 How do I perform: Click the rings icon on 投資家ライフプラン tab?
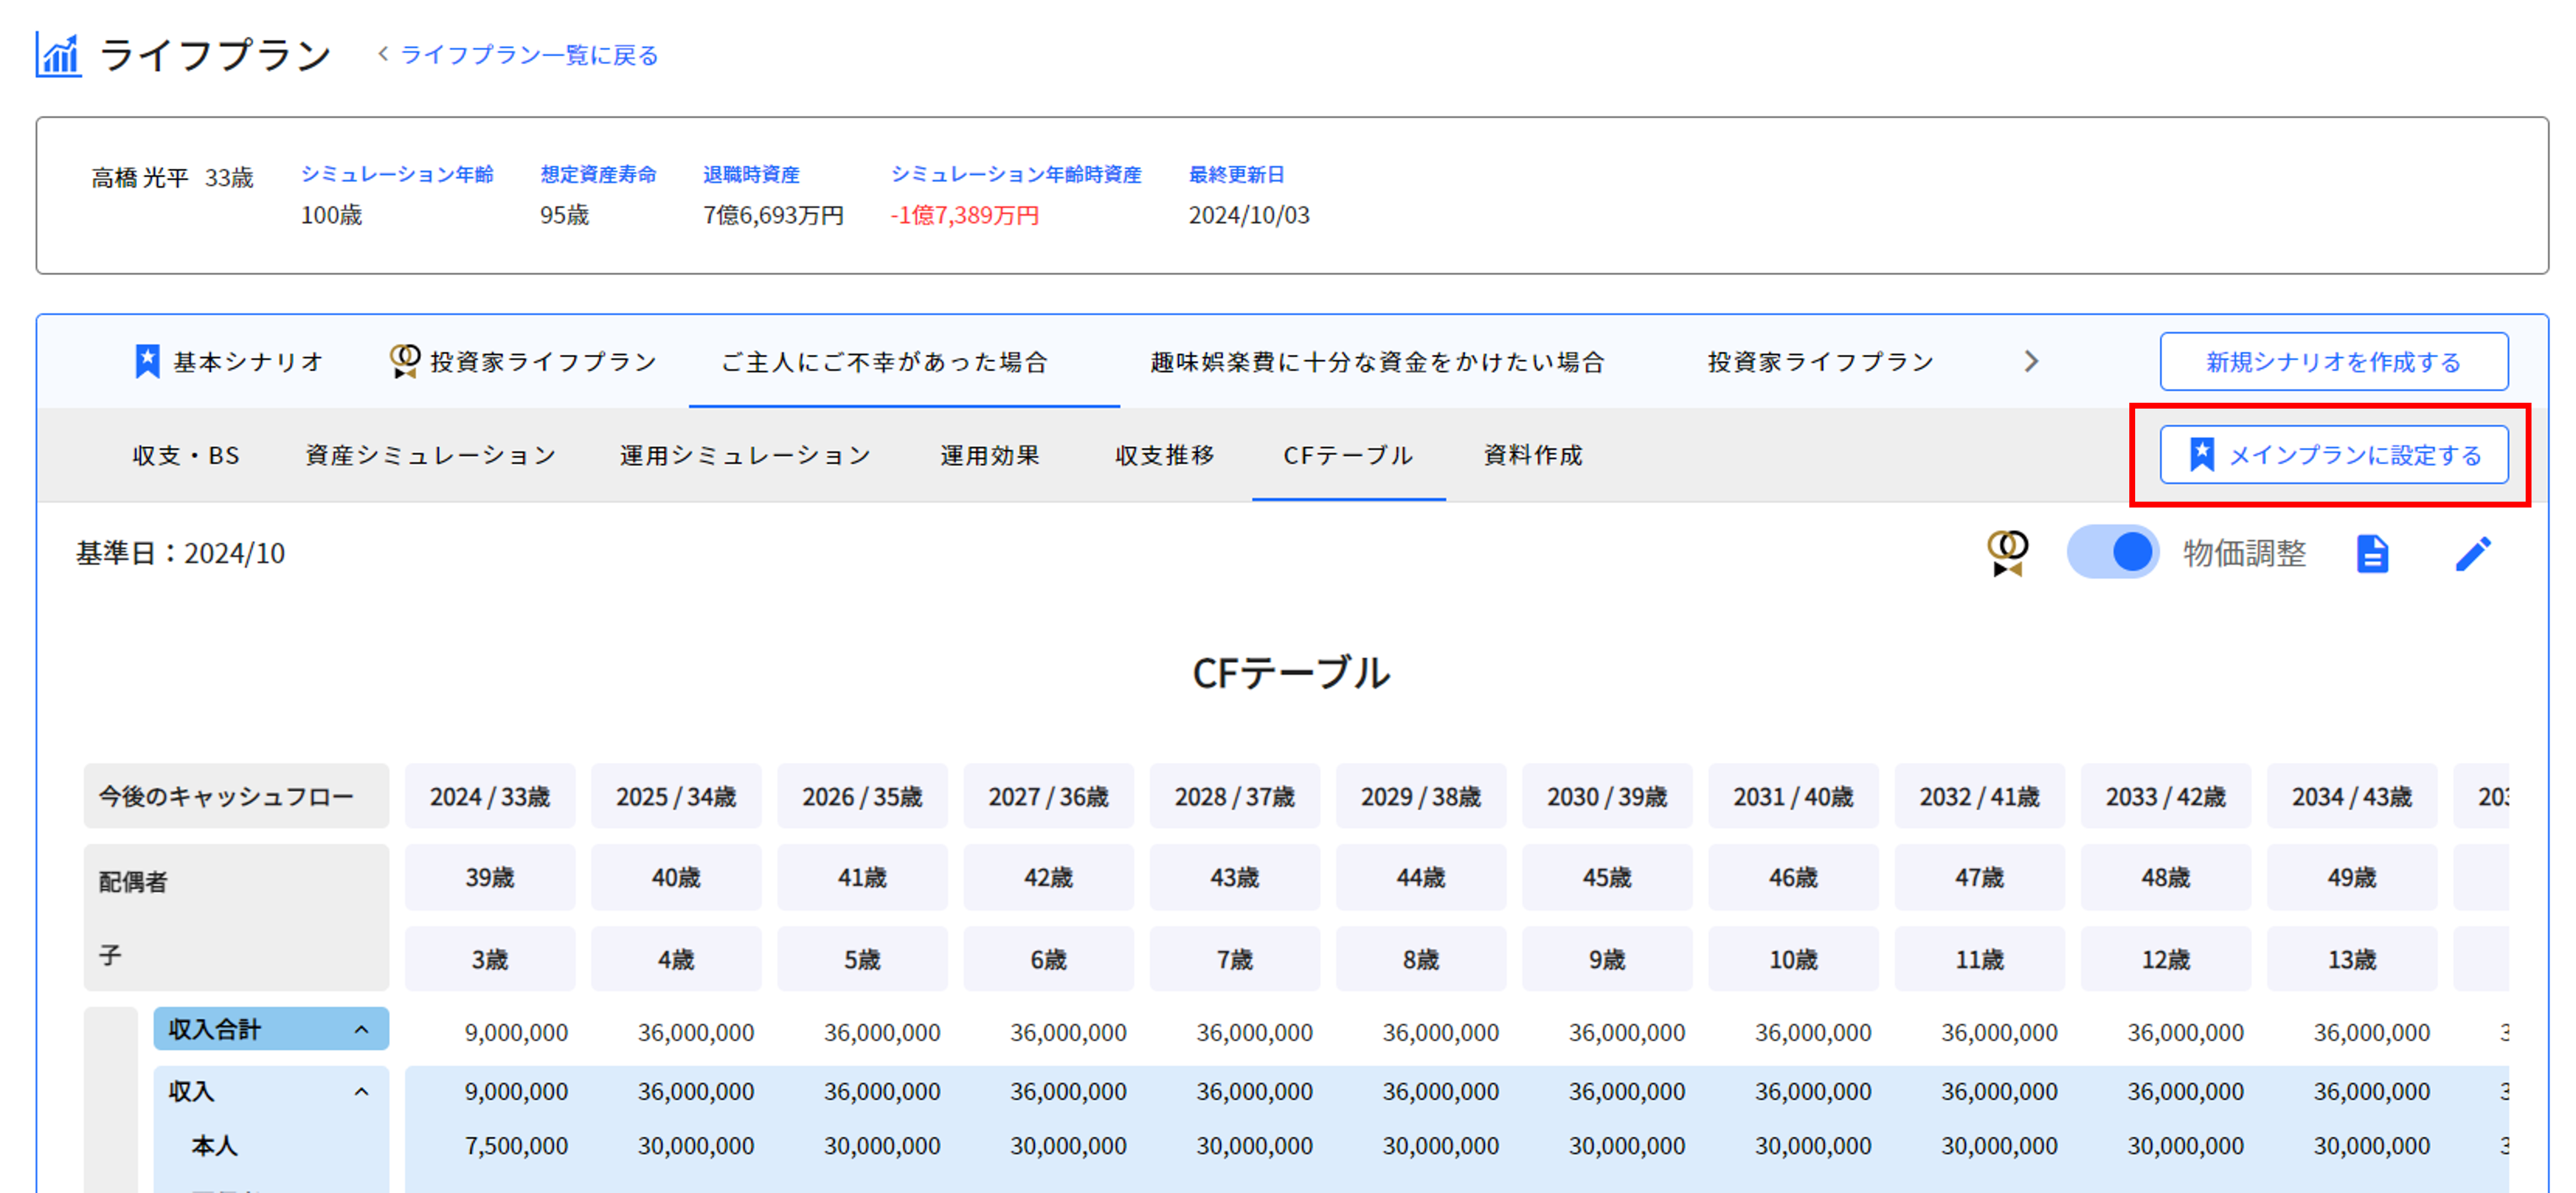[x=404, y=361]
